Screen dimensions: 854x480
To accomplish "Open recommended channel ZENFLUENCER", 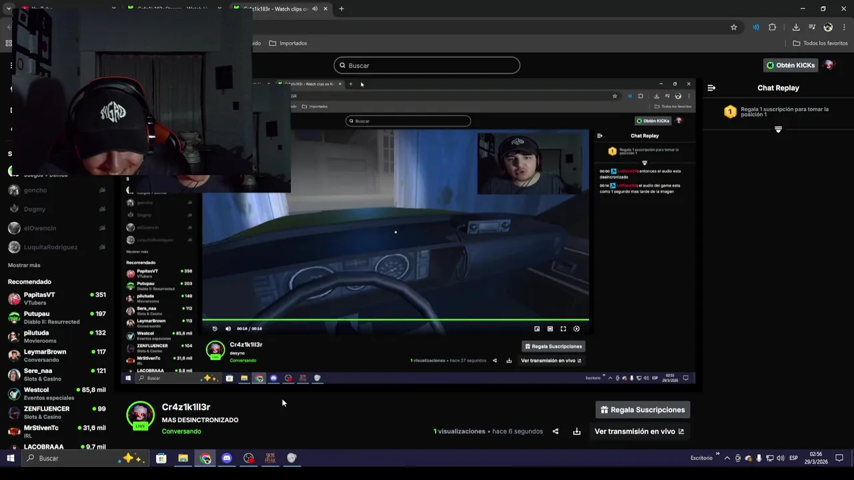I will click(x=57, y=413).
